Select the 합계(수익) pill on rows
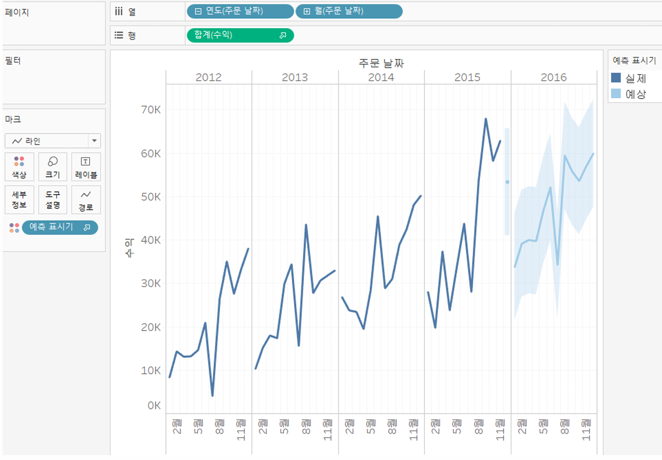This screenshot has height=460, width=662. [240, 35]
